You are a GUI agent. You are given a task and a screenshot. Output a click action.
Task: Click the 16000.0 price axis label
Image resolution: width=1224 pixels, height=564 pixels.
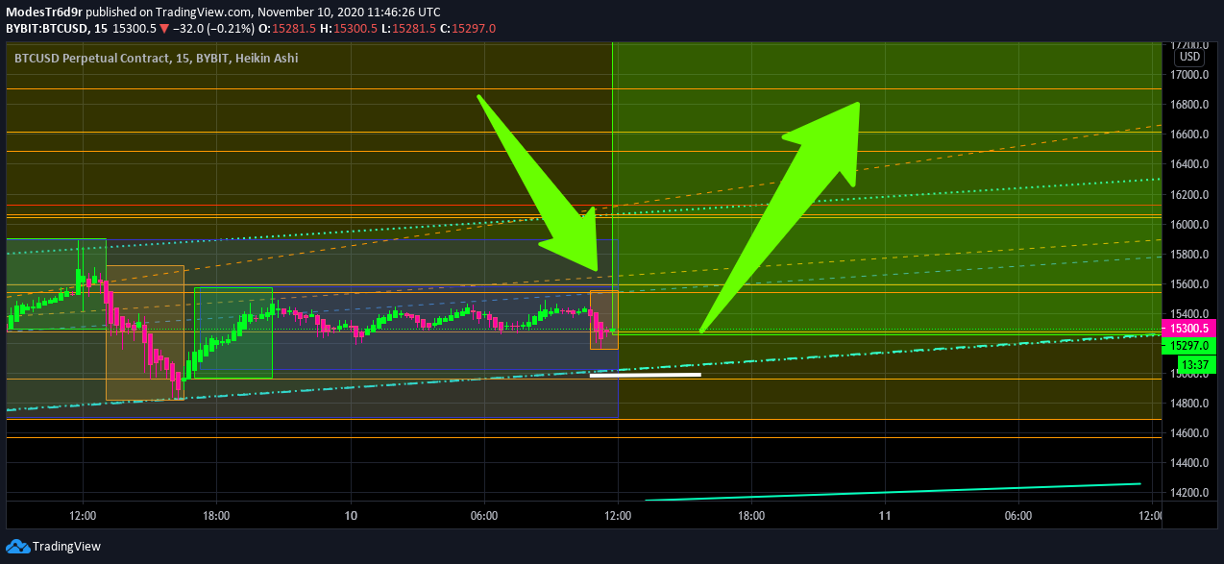pos(1188,225)
